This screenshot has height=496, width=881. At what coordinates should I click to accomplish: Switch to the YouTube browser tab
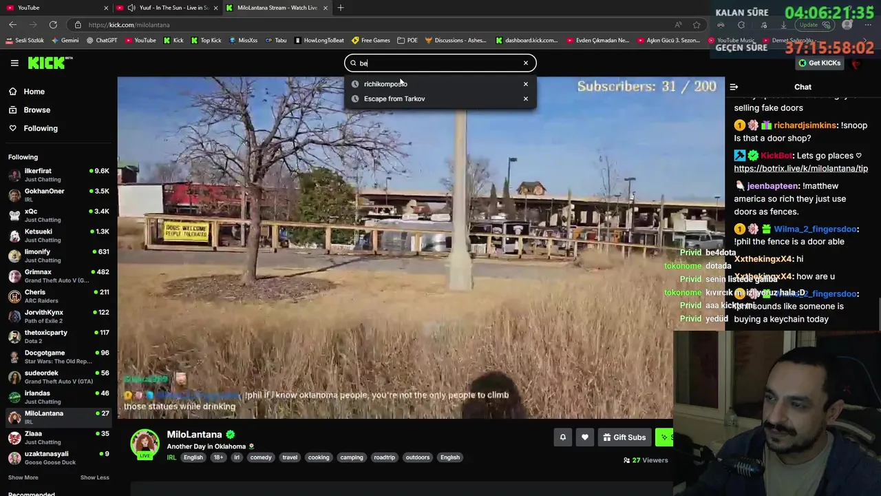pyautogui.click(x=55, y=8)
